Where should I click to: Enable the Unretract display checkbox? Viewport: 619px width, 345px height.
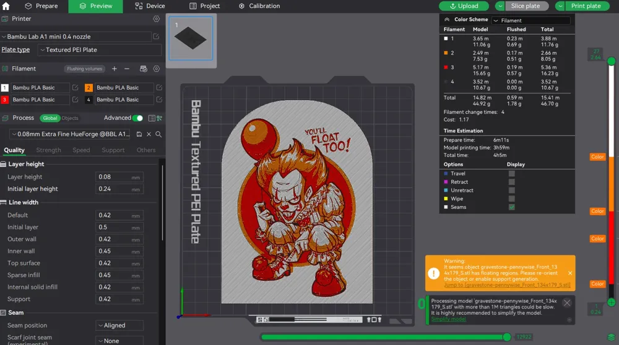tap(512, 190)
